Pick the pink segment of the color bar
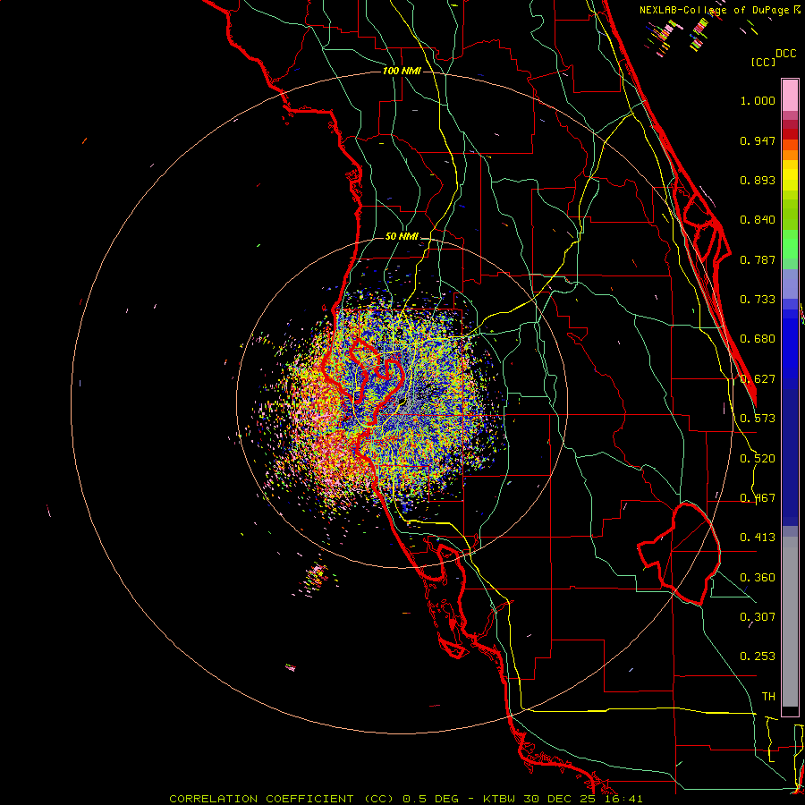The height and width of the screenshot is (805, 805). click(x=790, y=96)
